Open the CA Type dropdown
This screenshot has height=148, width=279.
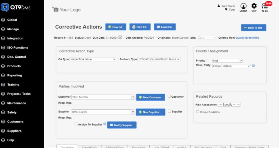pyautogui.click(x=93, y=59)
